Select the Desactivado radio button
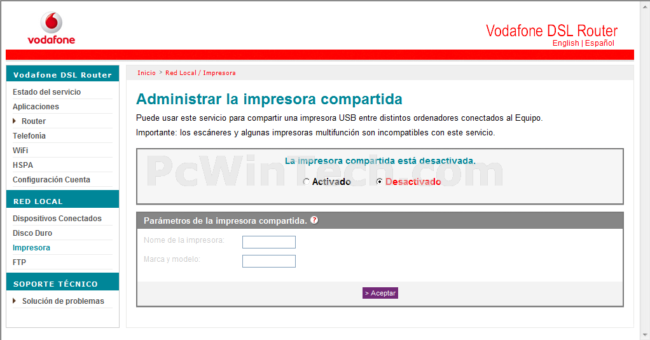Viewport: 650px width, 340px height. tap(379, 182)
